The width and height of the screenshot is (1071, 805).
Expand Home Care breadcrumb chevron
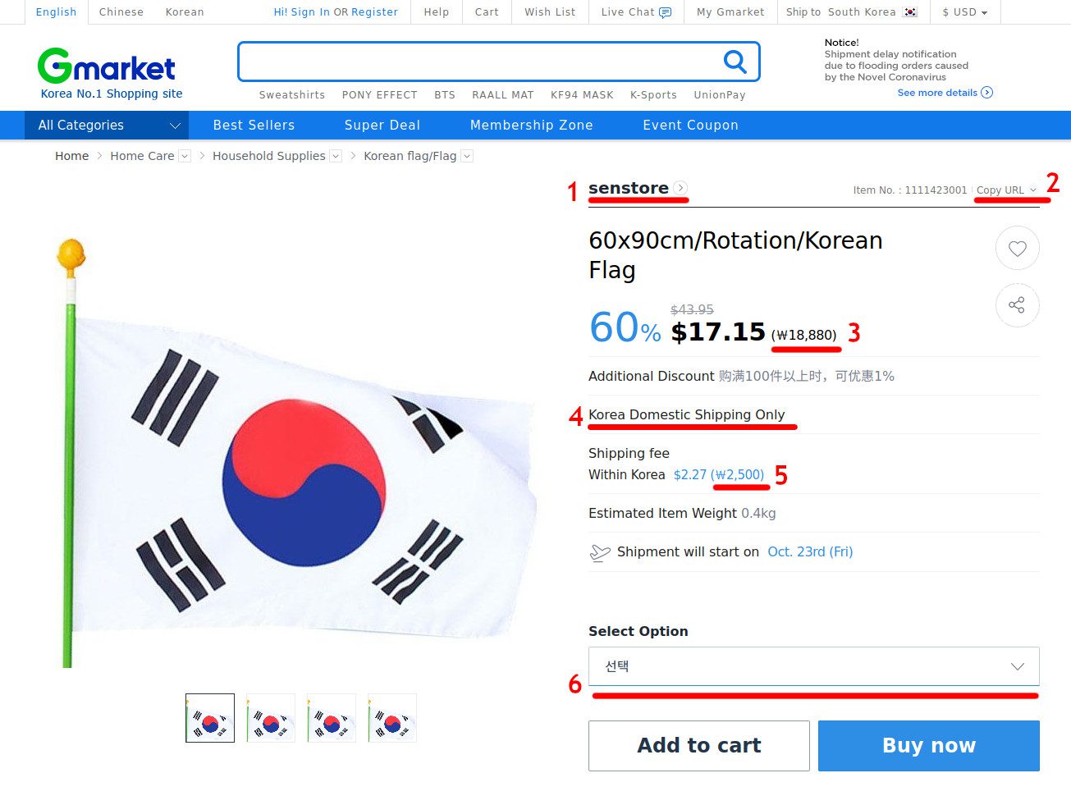click(x=184, y=156)
